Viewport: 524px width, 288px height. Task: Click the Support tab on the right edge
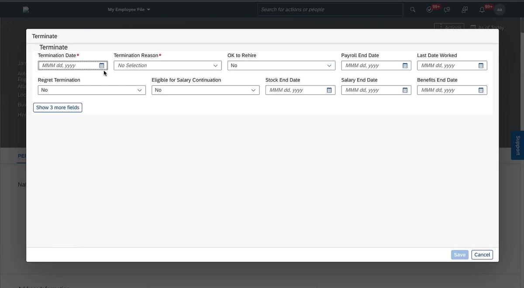tap(517, 145)
